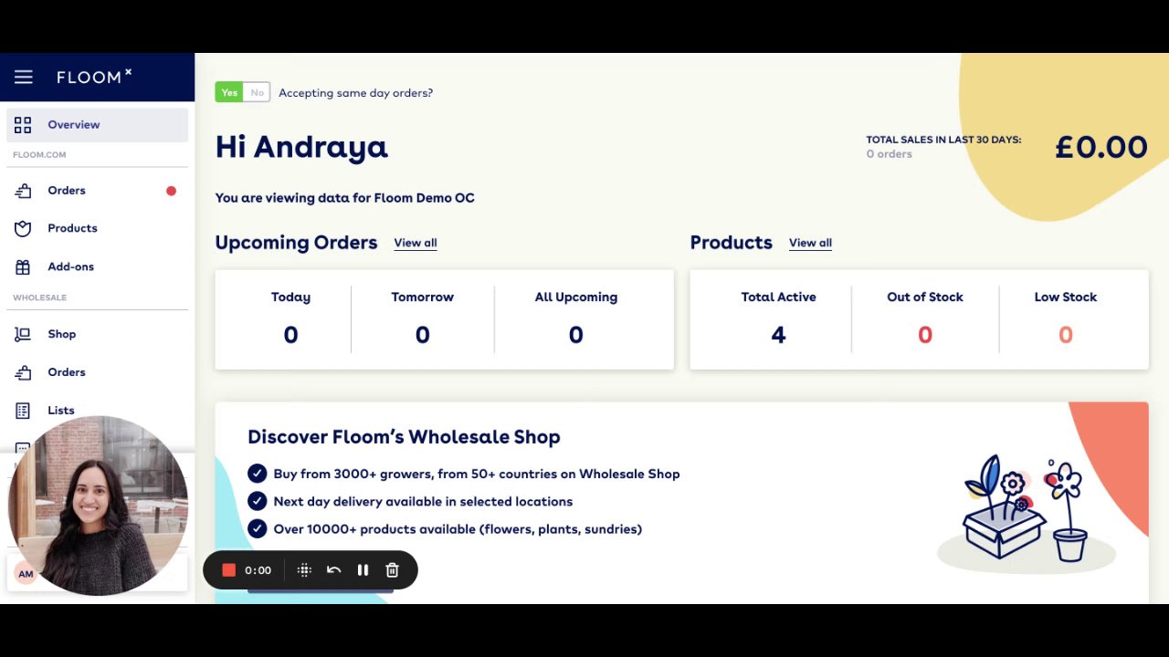Image resolution: width=1169 pixels, height=657 pixels.
Task: Select the Overview dashboard grid icon
Action: 23,125
